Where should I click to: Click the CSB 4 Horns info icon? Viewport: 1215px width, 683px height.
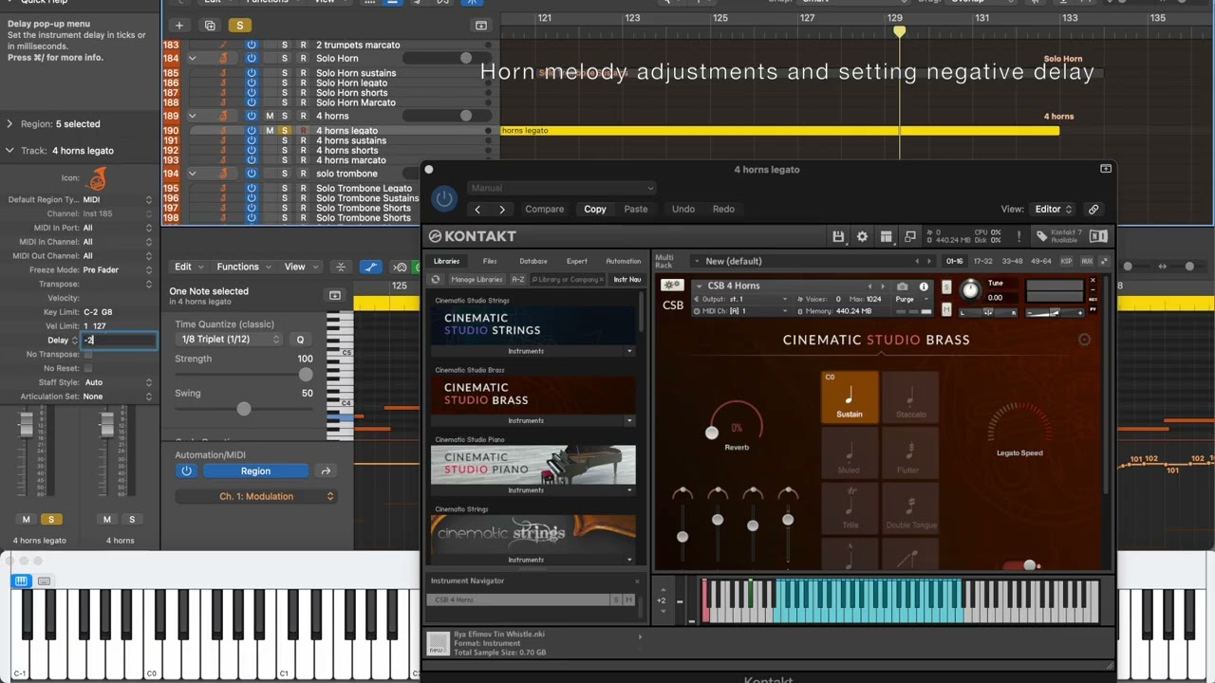coord(924,286)
